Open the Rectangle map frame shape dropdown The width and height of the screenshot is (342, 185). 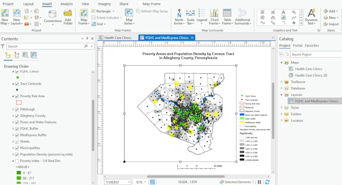pos(114,11)
